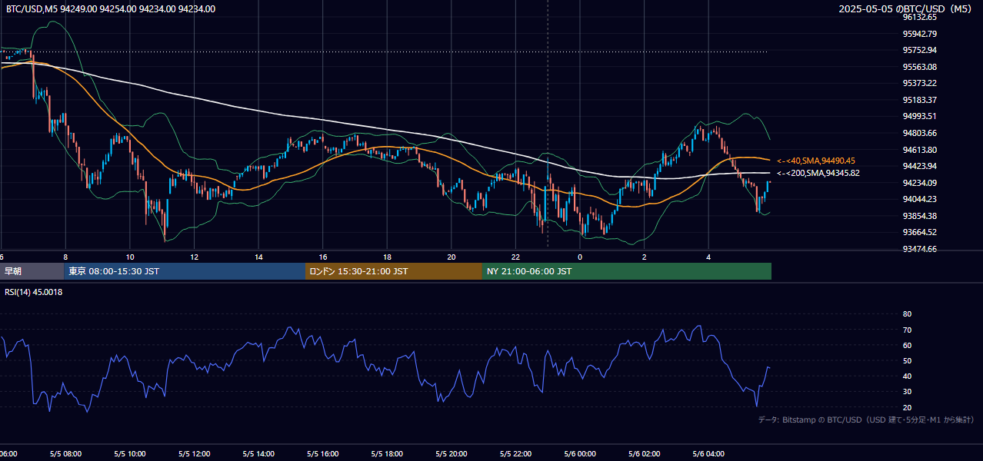Screen dimensions: 983x461
Task: Click the 5/6 04:00 date axis label
Action: click(708, 454)
